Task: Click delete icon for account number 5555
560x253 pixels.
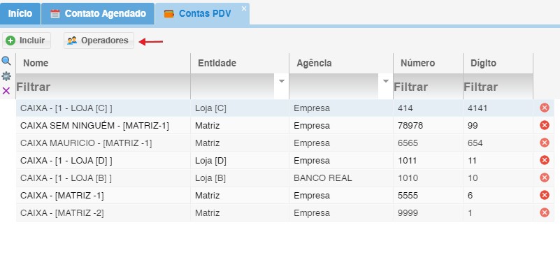Action: pyautogui.click(x=545, y=195)
